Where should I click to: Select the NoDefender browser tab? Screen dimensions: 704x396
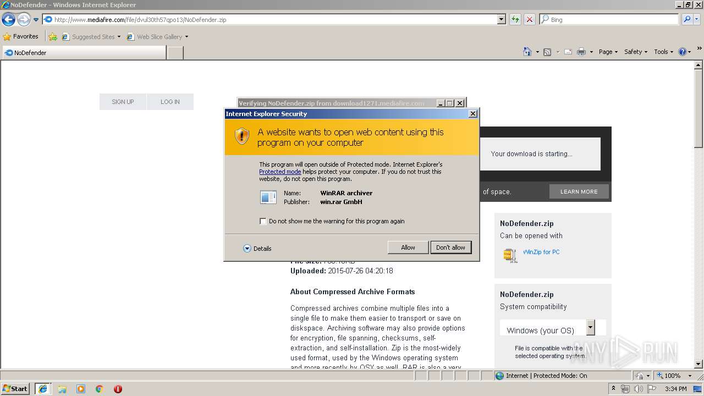(84, 53)
